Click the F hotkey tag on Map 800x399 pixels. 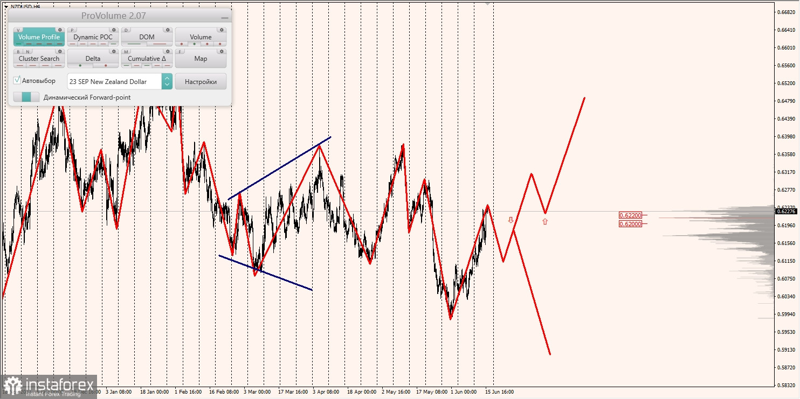(x=180, y=52)
